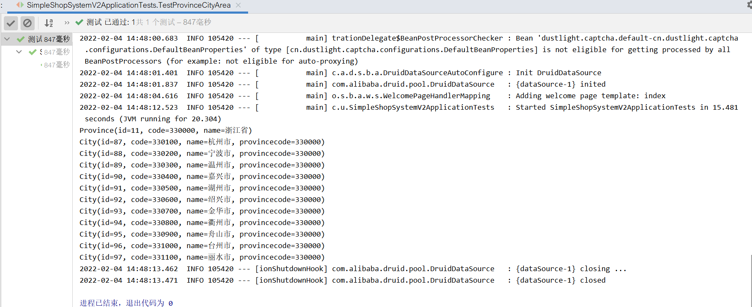The image size is (752, 307).
Task: Click the City id=90 嘉兴市 output line
Action: tap(202, 176)
